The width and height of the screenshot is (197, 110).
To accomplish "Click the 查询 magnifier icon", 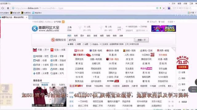I will point(51,73).
